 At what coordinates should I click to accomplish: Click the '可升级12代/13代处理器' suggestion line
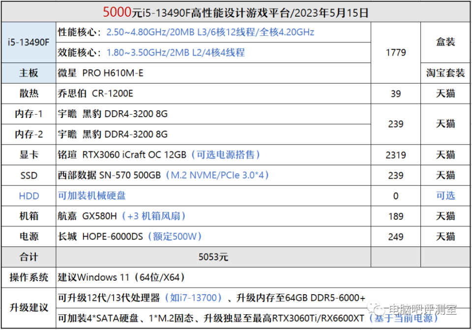click(x=211, y=298)
